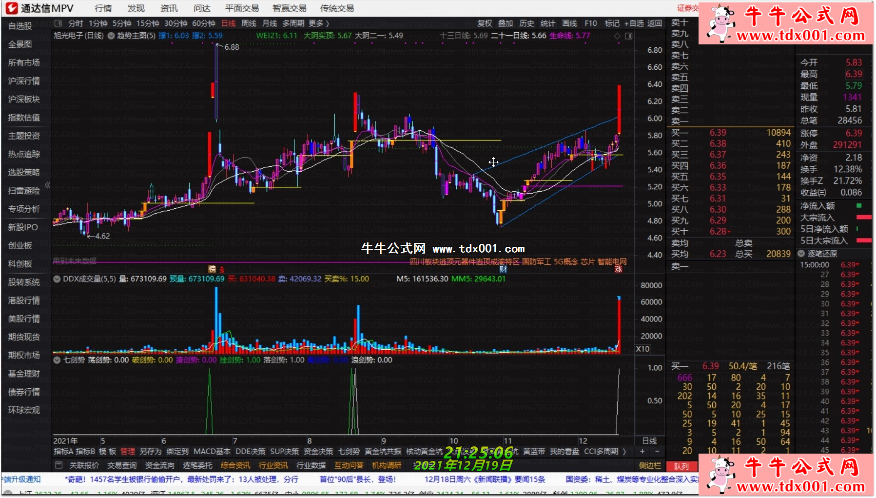The width and height of the screenshot is (876, 498).
Task: Zoom in chart with plus button
Action: tap(642, 451)
